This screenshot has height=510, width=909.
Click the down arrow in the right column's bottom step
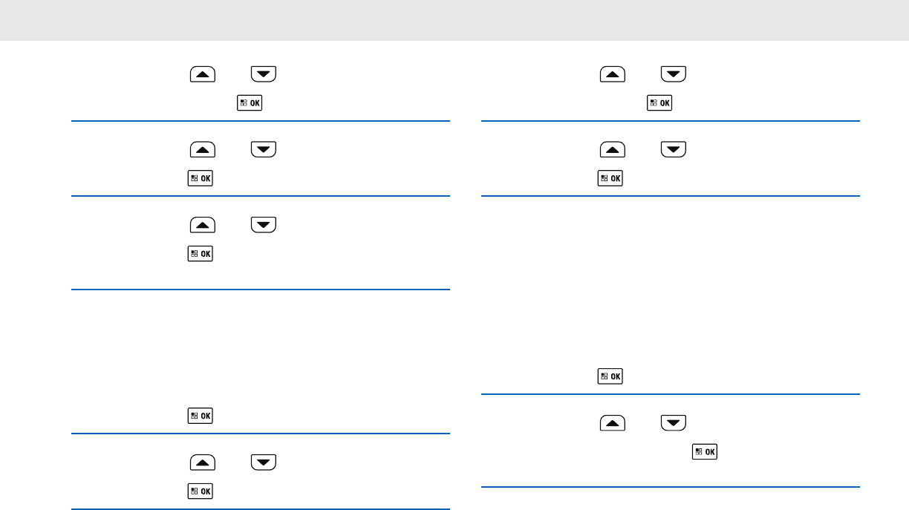(674, 422)
